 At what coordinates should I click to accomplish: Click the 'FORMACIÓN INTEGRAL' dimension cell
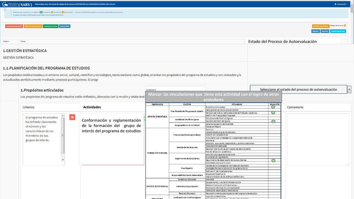(x=157, y=153)
